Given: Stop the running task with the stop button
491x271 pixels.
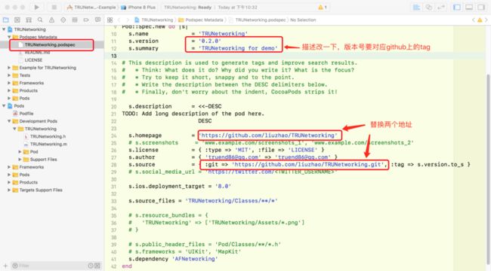Looking at the screenshot, I should [54, 8].
